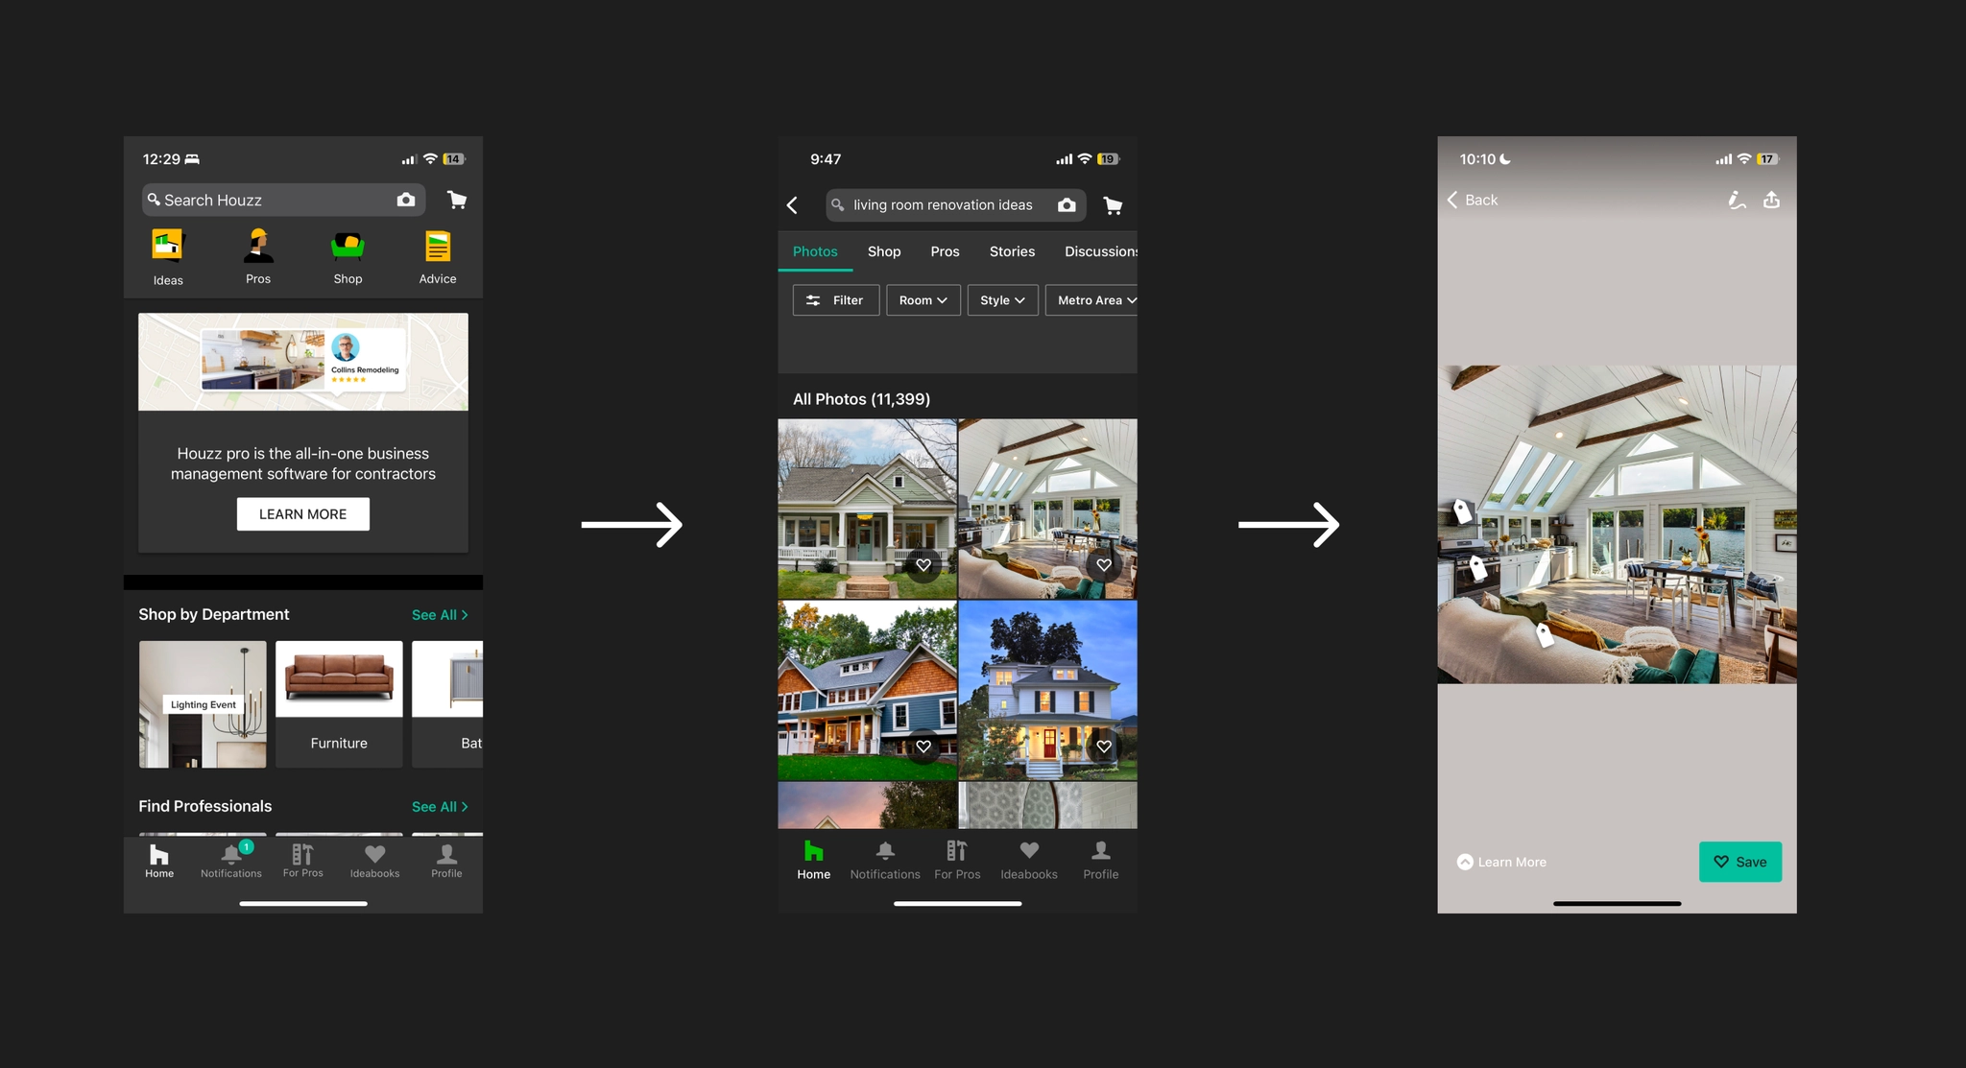Toggle heart on green craftsman house photo
Viewport: 1966px width, 1068px height.
[923, 565]
